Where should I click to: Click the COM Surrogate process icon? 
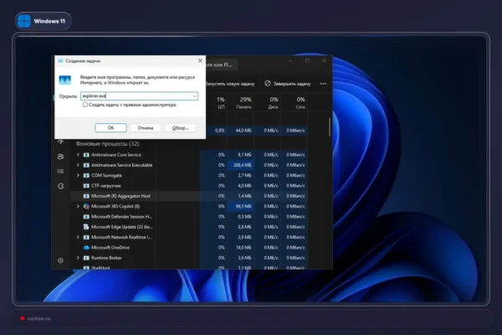(x=86, y=175)
